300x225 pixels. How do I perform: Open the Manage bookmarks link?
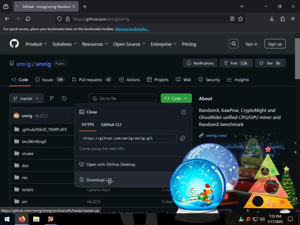tap(132, 29)
